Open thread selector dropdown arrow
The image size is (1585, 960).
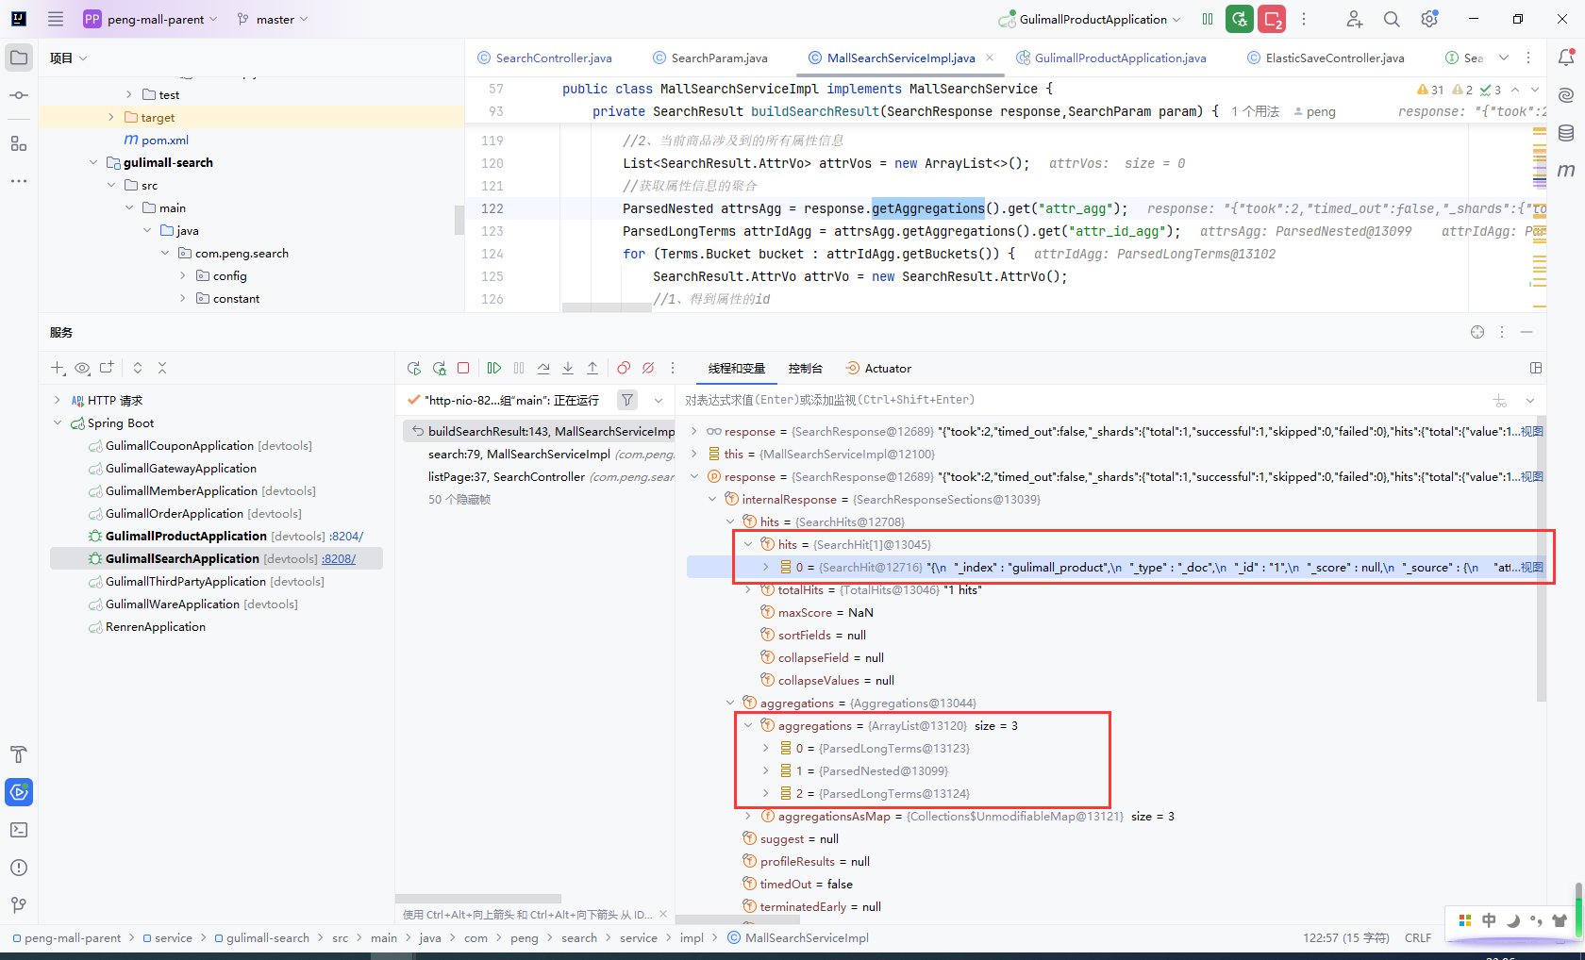click(659, 400)
